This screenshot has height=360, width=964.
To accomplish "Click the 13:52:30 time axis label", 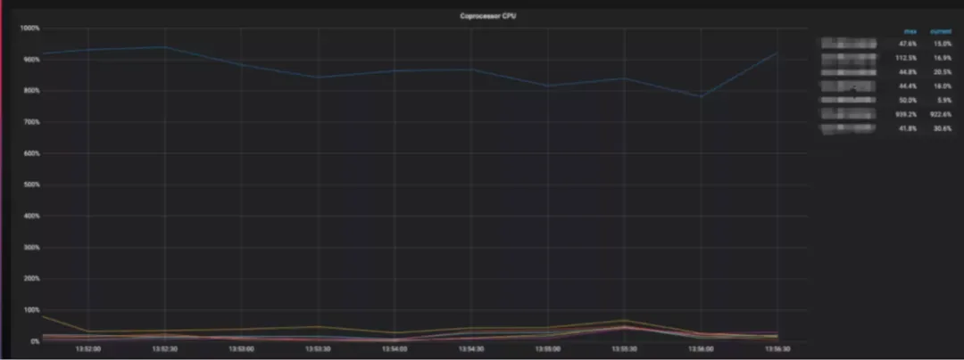I will [164, 349].
